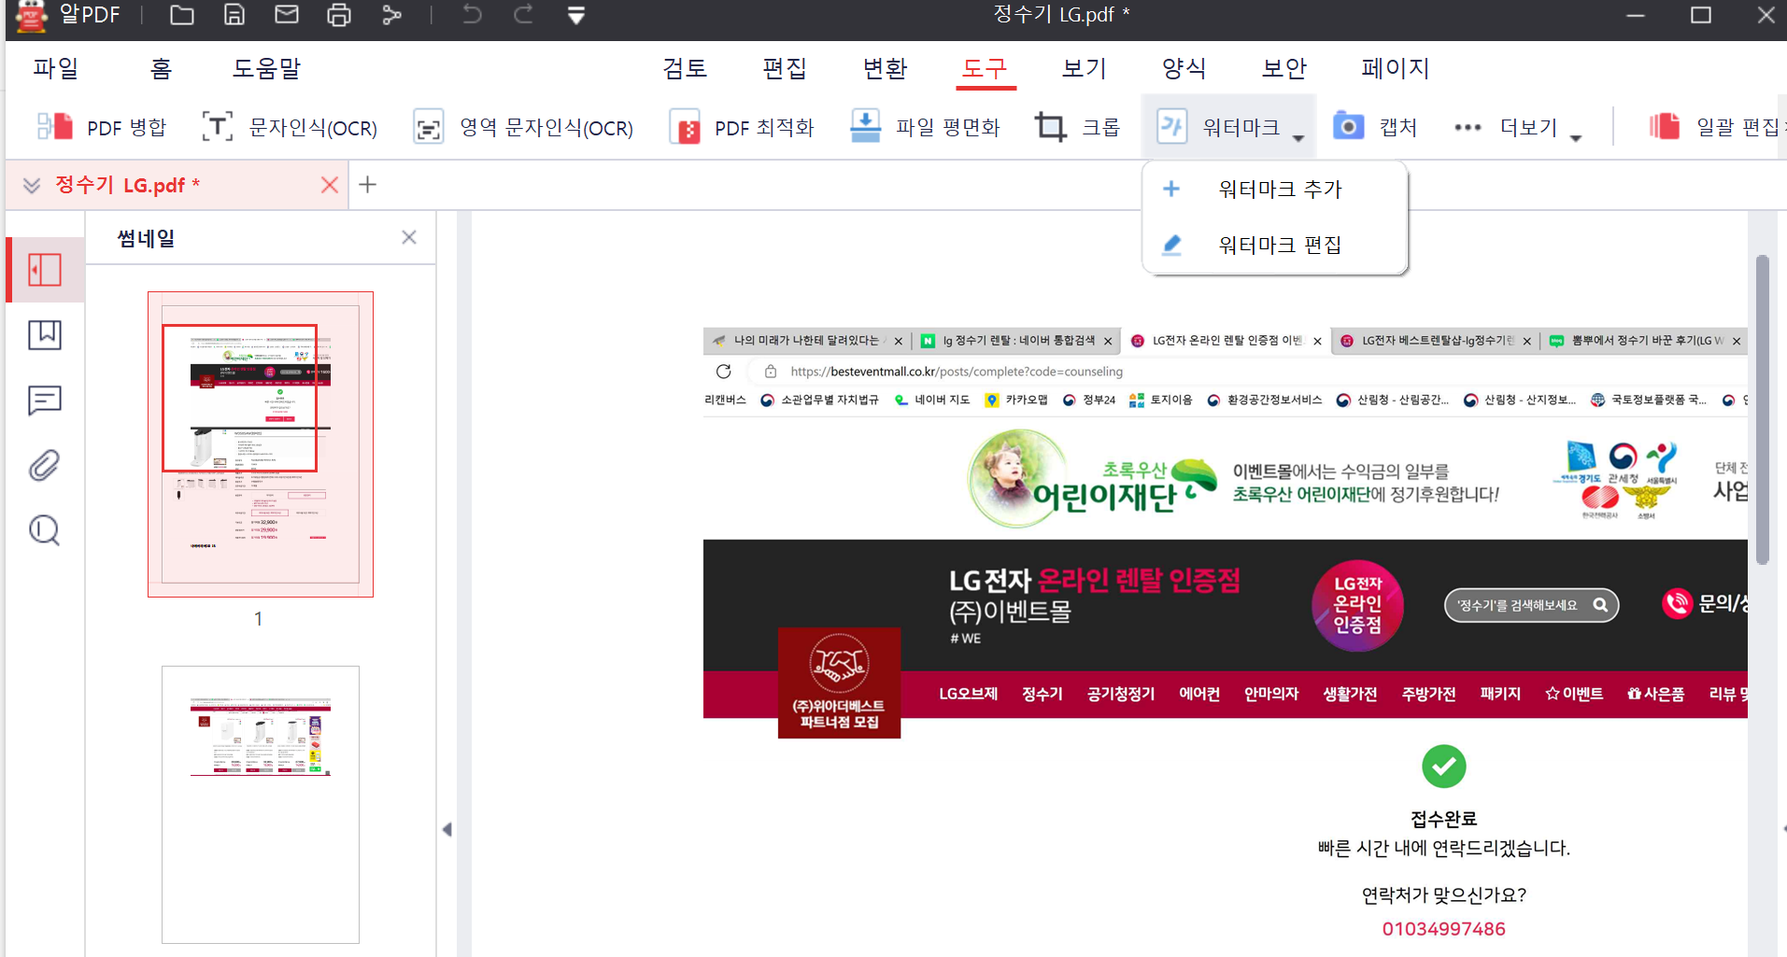Click the 일괄 편집 tool

pos(1716,127)
